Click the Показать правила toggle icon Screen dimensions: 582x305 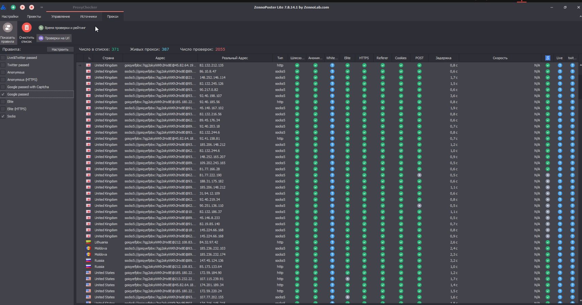point(7,28)
